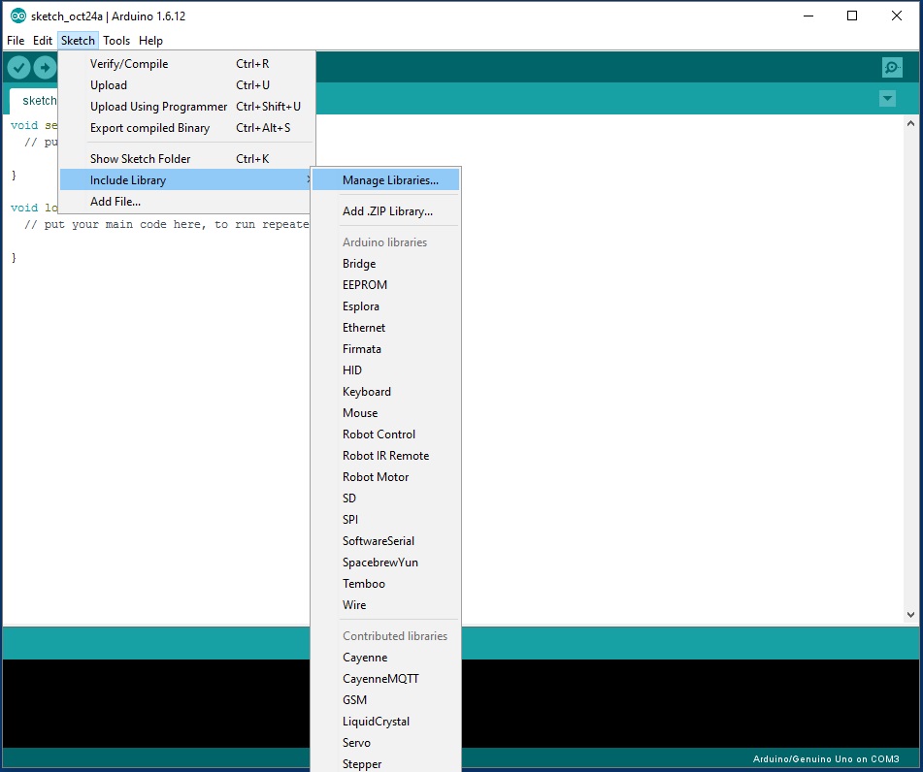Choose Upload in the Sketch menu

(x=187, y=84)
